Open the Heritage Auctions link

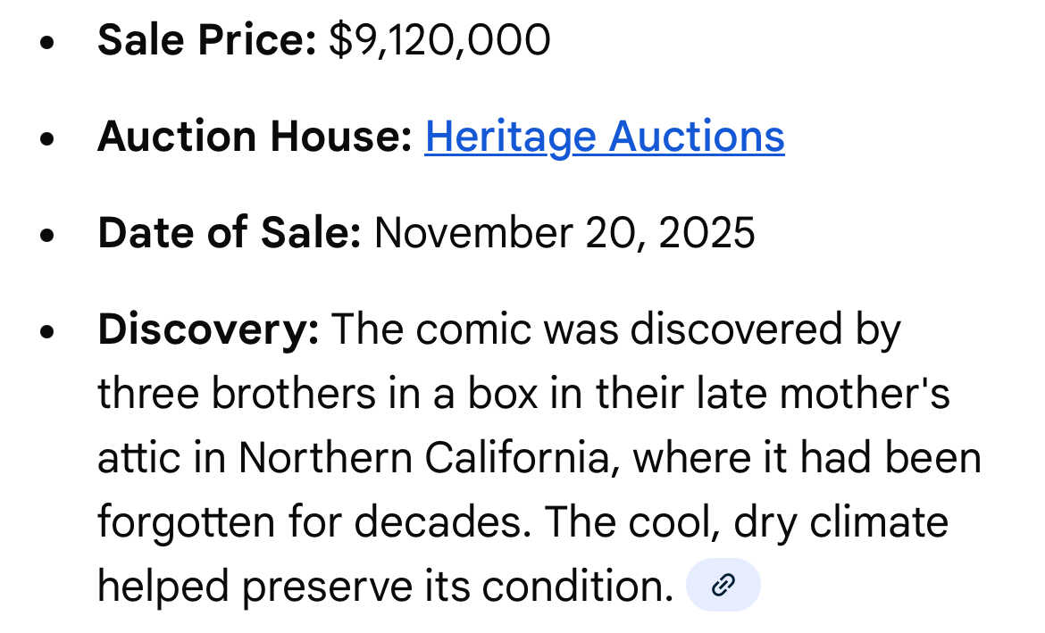pos(604,137)
